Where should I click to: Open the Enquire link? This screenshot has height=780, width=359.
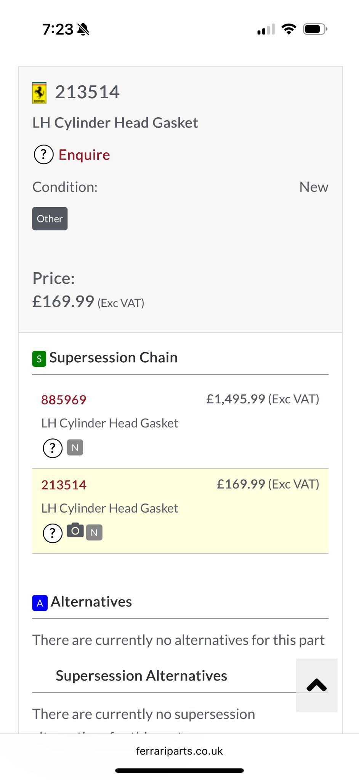(84, 155)
